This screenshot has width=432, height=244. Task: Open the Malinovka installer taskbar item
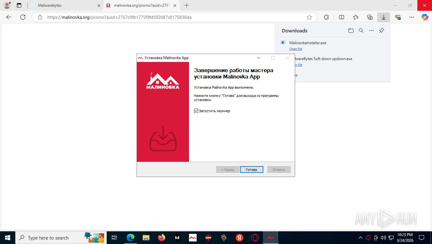[x=271, y=238]
